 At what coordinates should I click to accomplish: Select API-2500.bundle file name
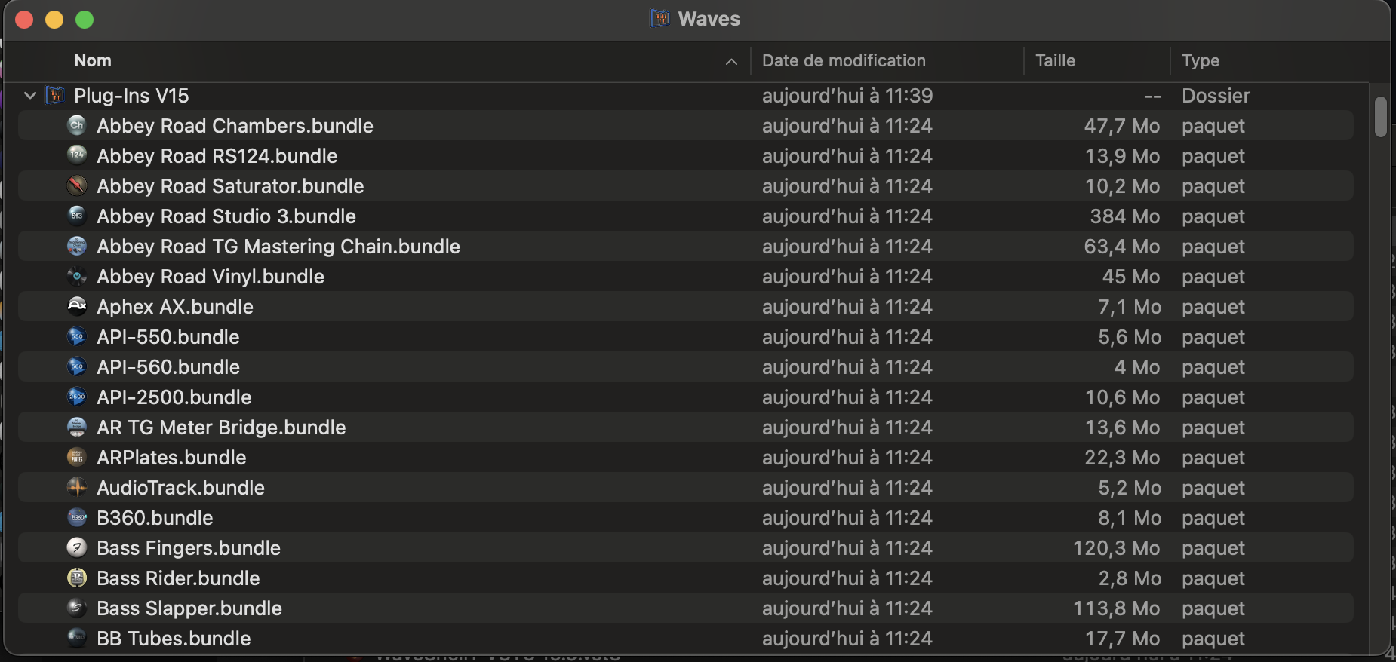[174, 397]
